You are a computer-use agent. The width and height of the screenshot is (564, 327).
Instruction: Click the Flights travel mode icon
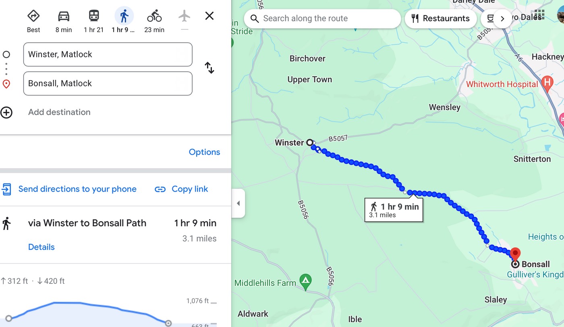point(184,17)
